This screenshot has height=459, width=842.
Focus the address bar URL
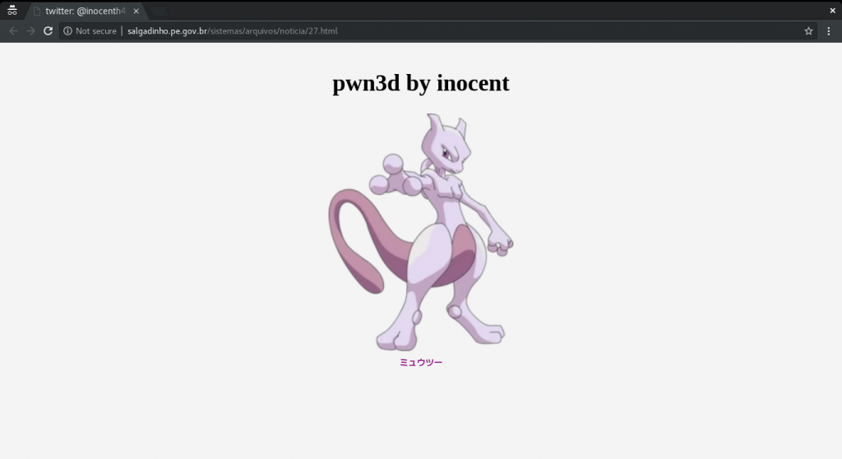point(233,31)
